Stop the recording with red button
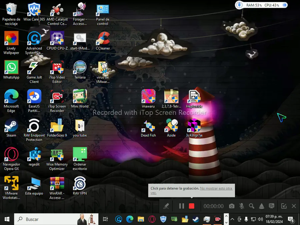The height and width of the screenshot is (225, 300). pyautogui.click(x=192, y=206)
